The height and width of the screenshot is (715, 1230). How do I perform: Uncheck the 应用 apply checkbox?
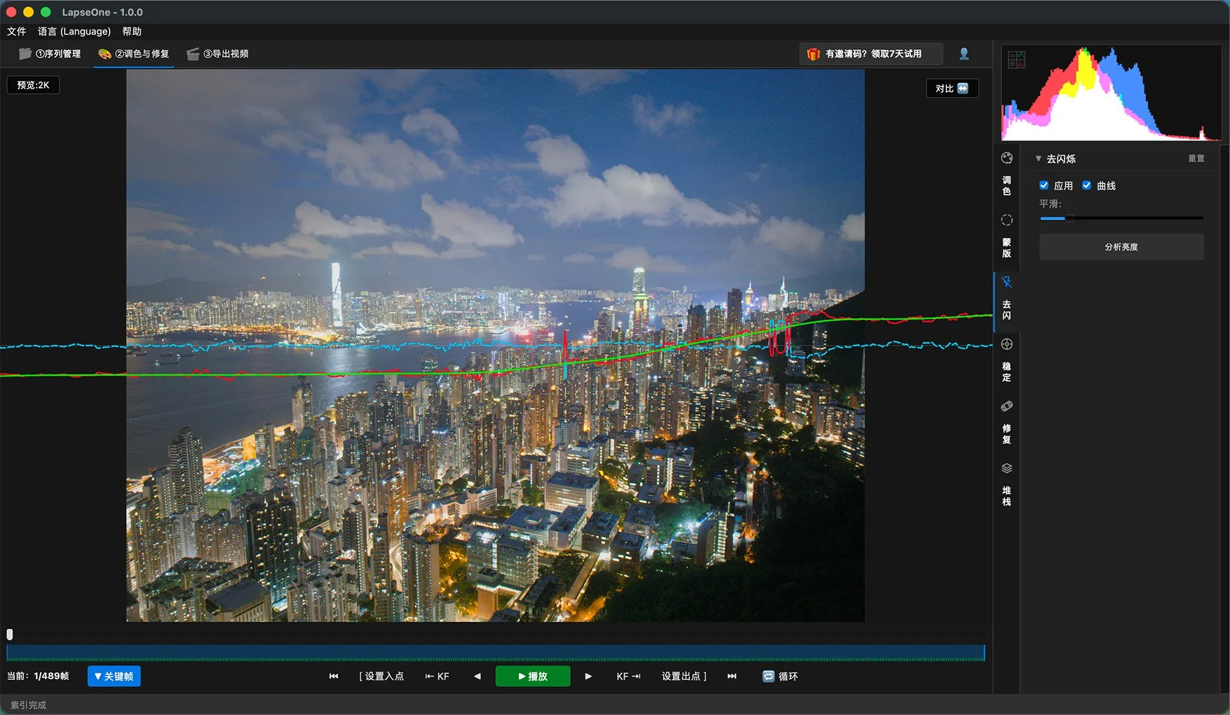[x=1044, y=185]
